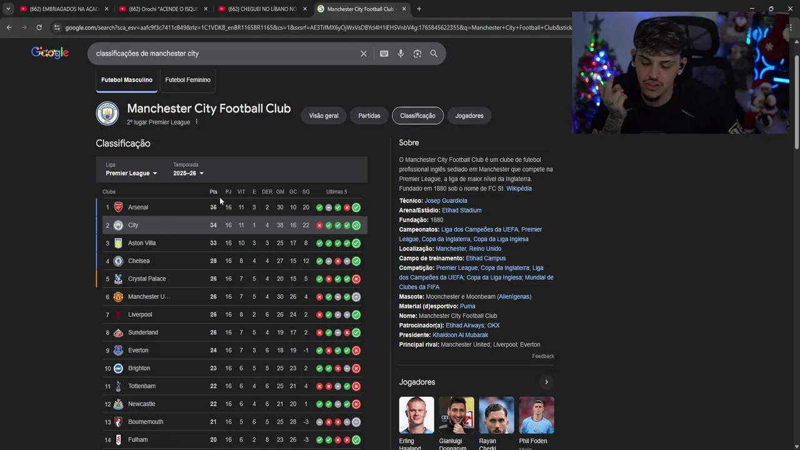Switch to the EMBRIAGADOS NA ACAD YouTube tab
The height and width of the screenshot is (450, 800).
64,9
